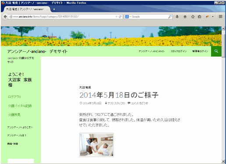Click the ログアウト sidebar link
Viewport: 226px width, 164px height.
pyautogui.click(x=14, y=97)
